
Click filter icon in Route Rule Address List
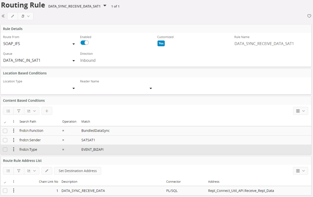pyautogui.click(x=19, y=171)
